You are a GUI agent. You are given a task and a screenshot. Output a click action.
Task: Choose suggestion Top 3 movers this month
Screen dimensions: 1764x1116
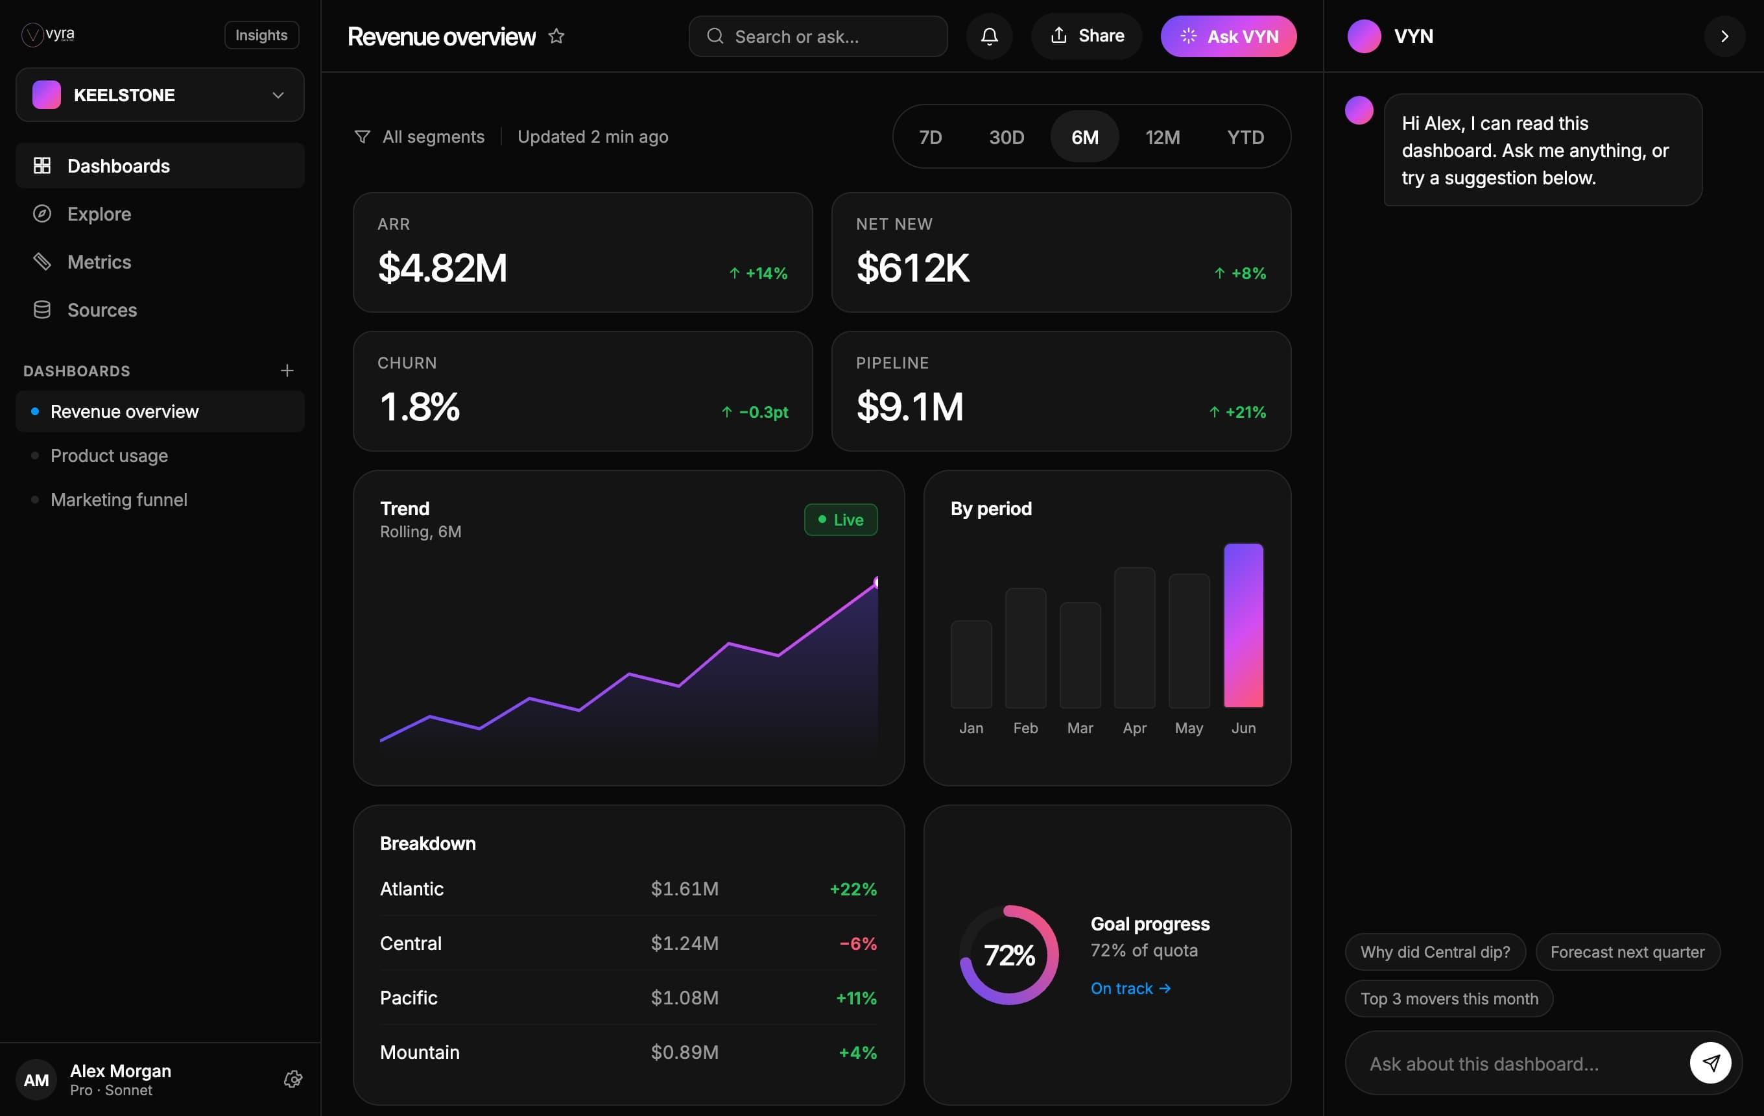(x=1449, y=998)
